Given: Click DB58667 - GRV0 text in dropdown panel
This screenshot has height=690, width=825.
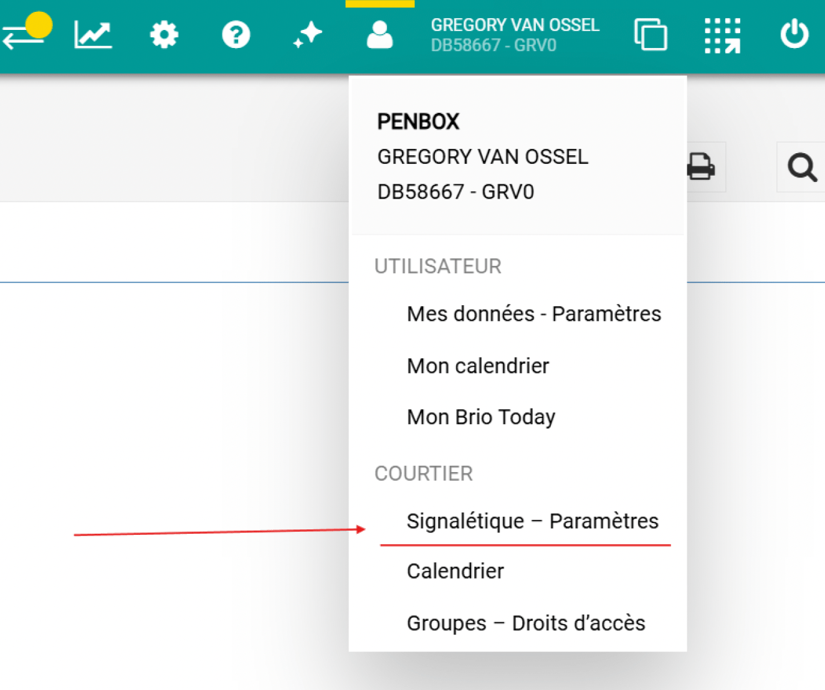Looking at the screenshot, I should coord(455,192).
